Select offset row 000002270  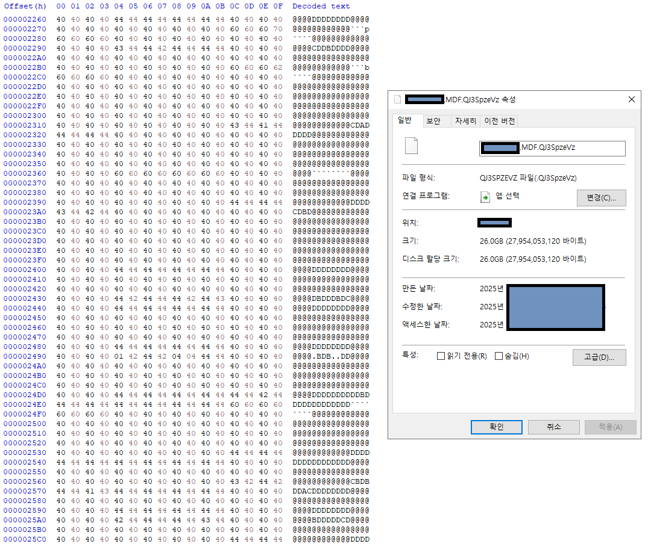click(x=25, y=29)
